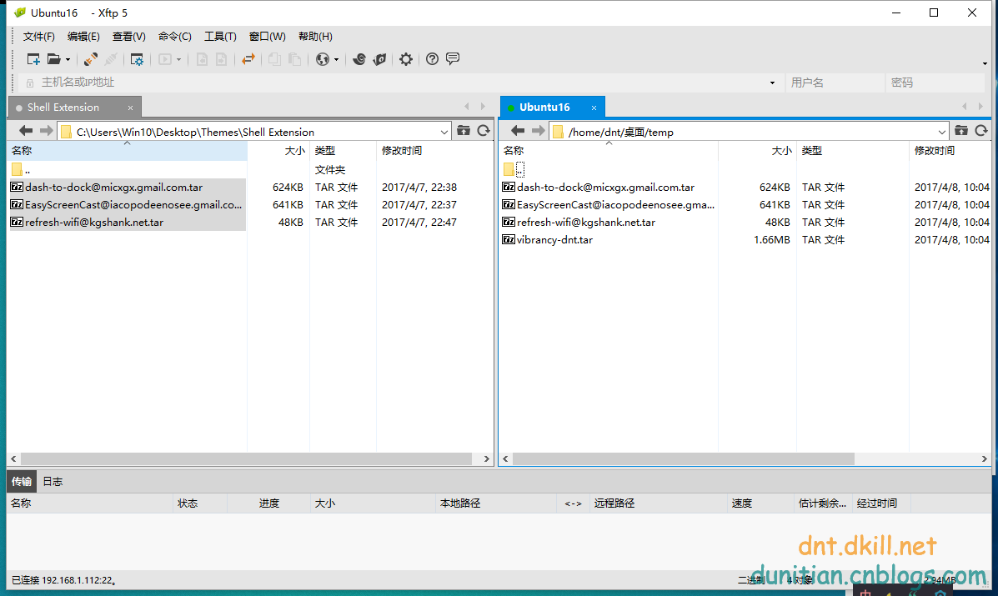Expand the globe dropdown arrow
The width and height of the screenshot is (998, 596).
[337, 60]
